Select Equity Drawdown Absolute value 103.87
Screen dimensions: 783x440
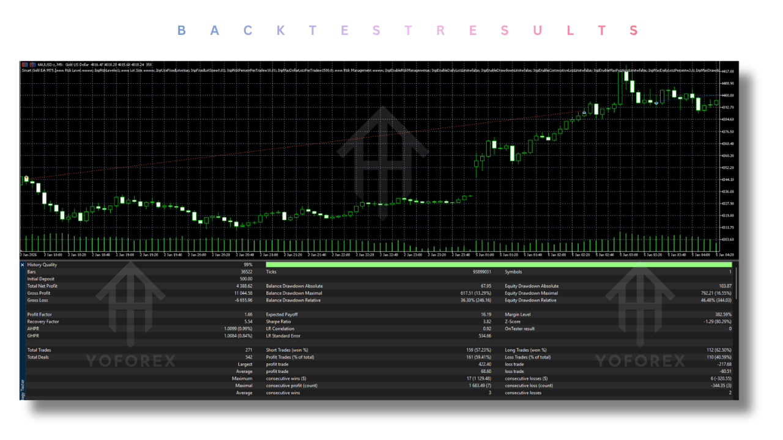(725, 286)
